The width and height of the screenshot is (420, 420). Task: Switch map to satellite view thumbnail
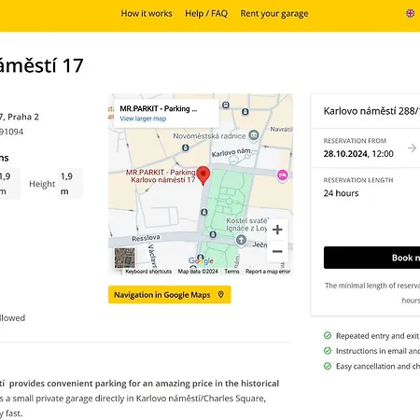pyautogui.click(x=125, y=258)
